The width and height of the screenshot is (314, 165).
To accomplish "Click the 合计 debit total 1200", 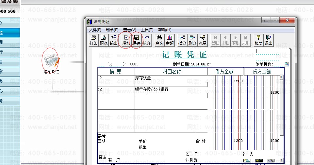I will 238,141.
